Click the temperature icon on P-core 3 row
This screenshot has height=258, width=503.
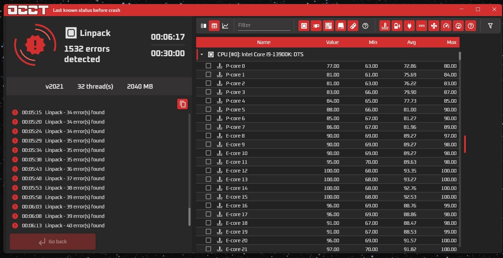pos(220,92)
